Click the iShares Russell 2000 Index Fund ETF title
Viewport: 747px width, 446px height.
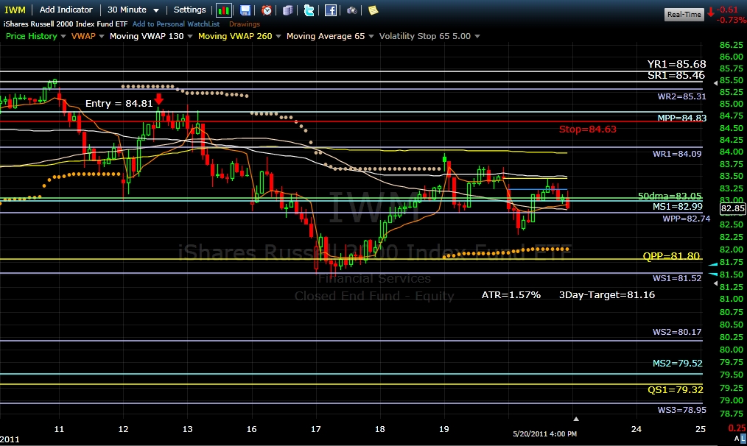(x=66, y=24)
